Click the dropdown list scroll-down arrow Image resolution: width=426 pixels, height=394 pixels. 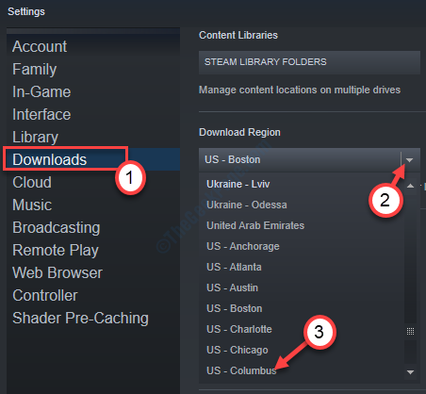tap(410, 372)
